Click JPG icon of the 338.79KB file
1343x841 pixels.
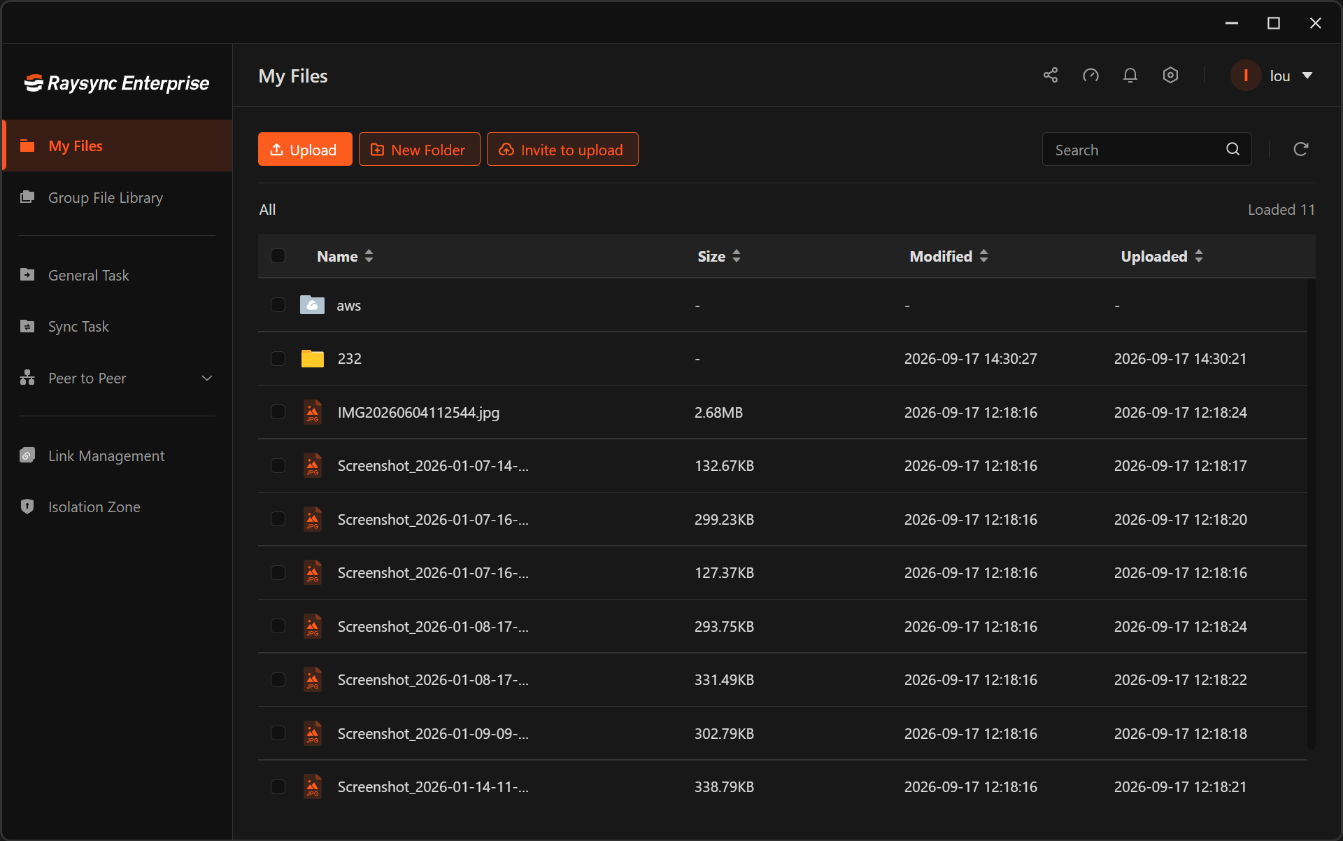tap(313, 786)
